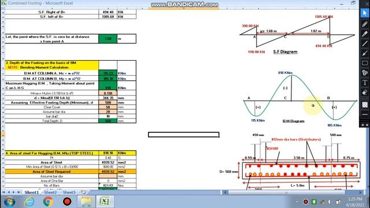Image resolution: width=370 pixels, height=208 pixels.
Task: Select the rectangle shape tool
Action: 365,63
